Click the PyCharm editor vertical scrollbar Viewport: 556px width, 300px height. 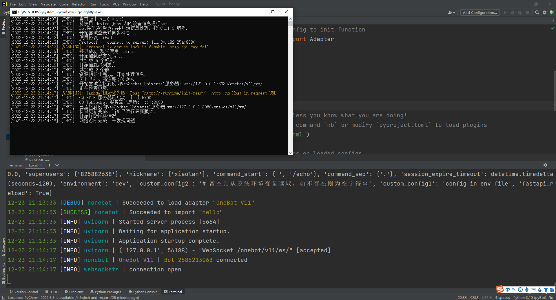[555, 90]
